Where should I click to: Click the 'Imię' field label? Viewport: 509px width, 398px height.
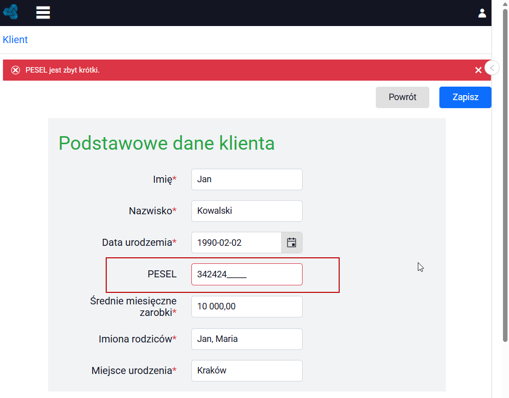point(165,179)
